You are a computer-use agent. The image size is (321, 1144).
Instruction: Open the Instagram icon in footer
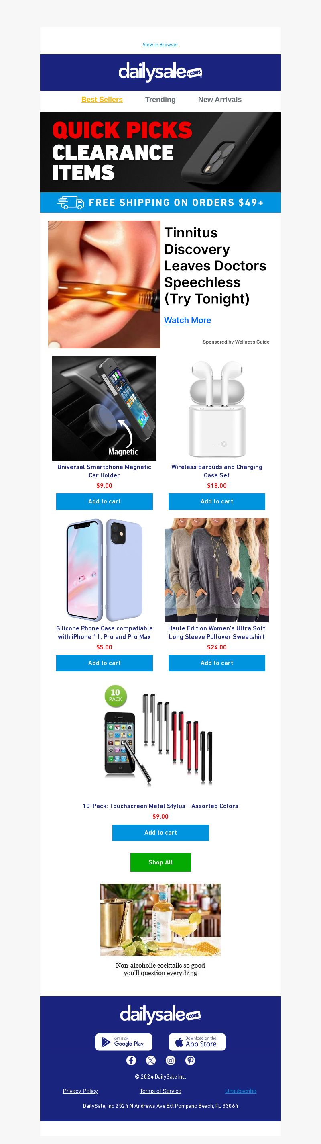(x=171, y=1060)
